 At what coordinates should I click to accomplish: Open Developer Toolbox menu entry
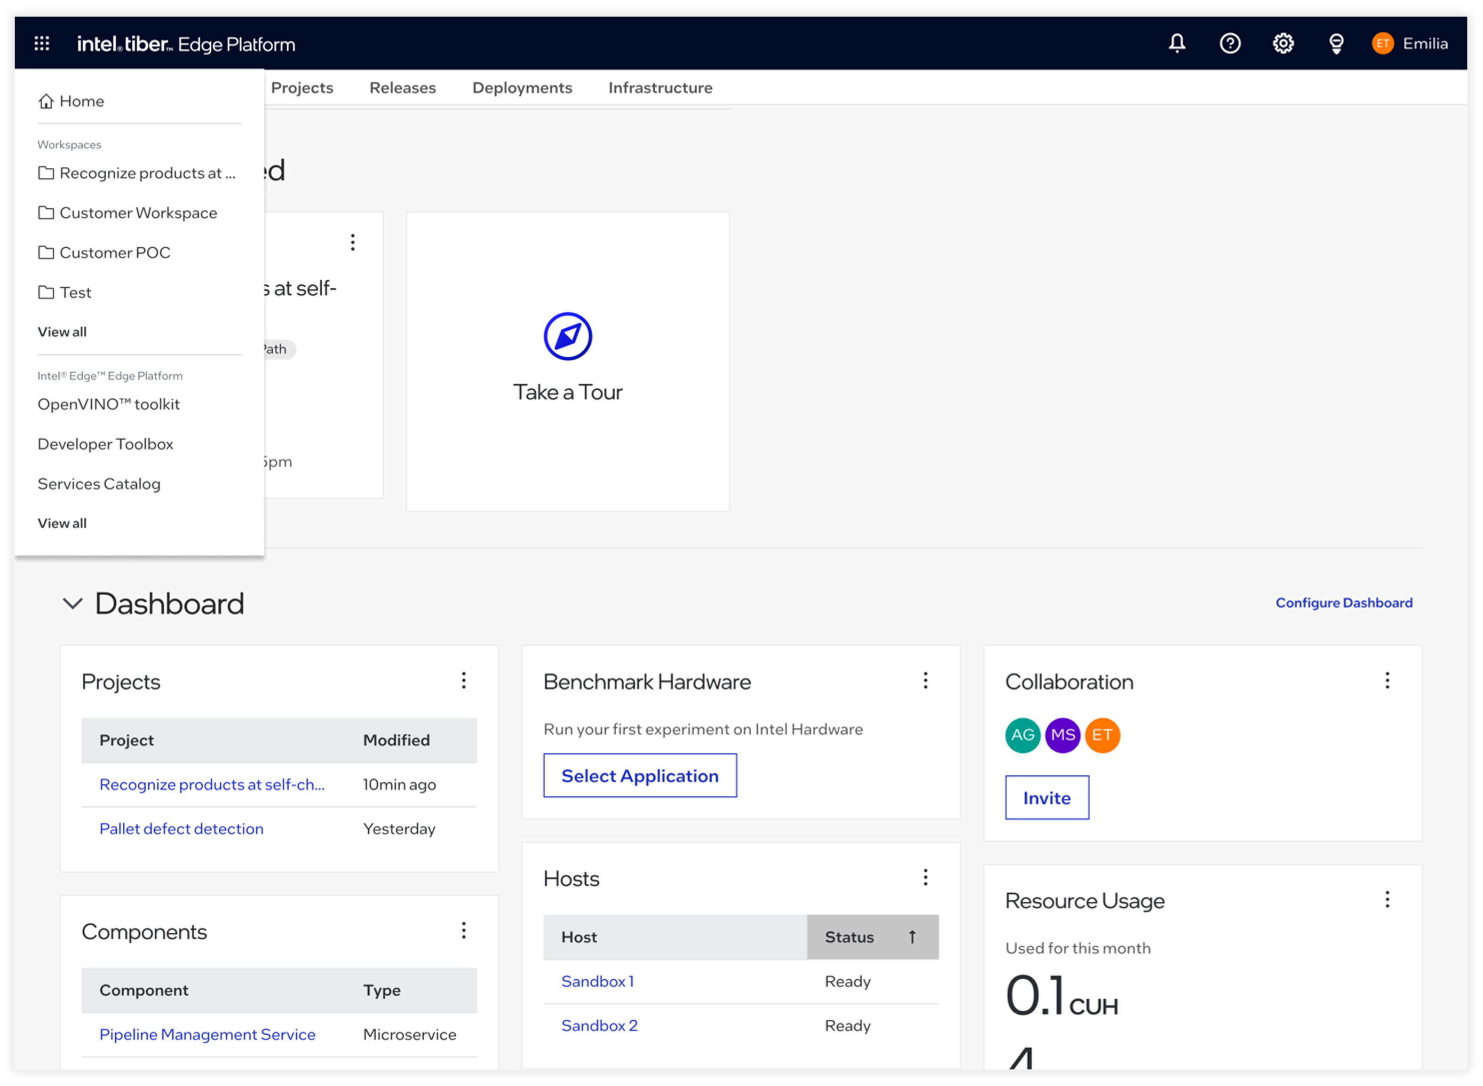tap(105, 444)
